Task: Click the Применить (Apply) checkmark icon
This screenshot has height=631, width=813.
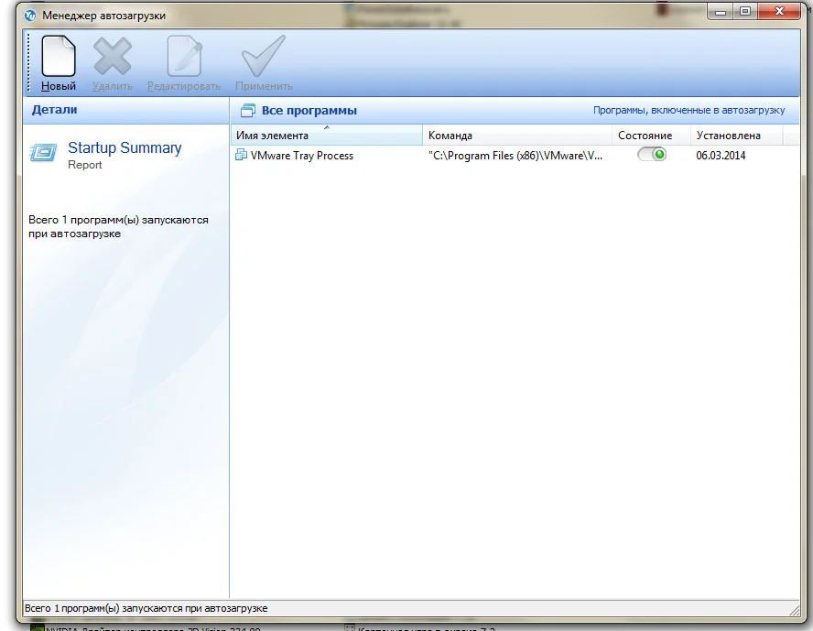Action: (x=264, y=56)
